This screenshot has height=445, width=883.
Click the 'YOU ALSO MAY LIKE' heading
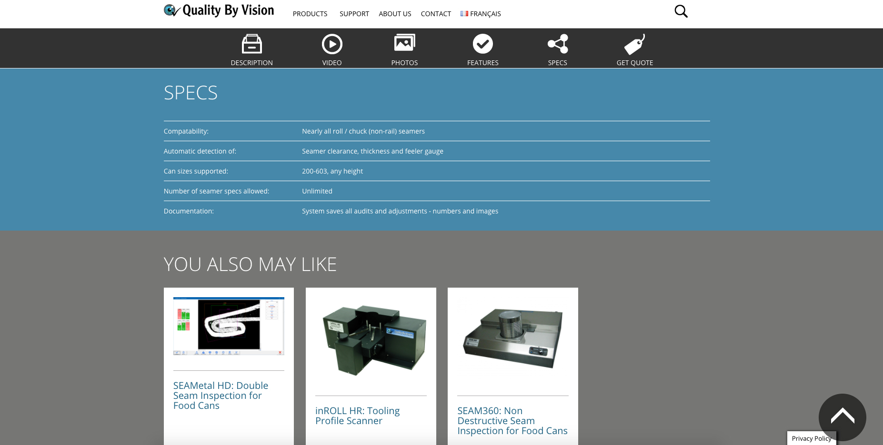coord(250,264)
